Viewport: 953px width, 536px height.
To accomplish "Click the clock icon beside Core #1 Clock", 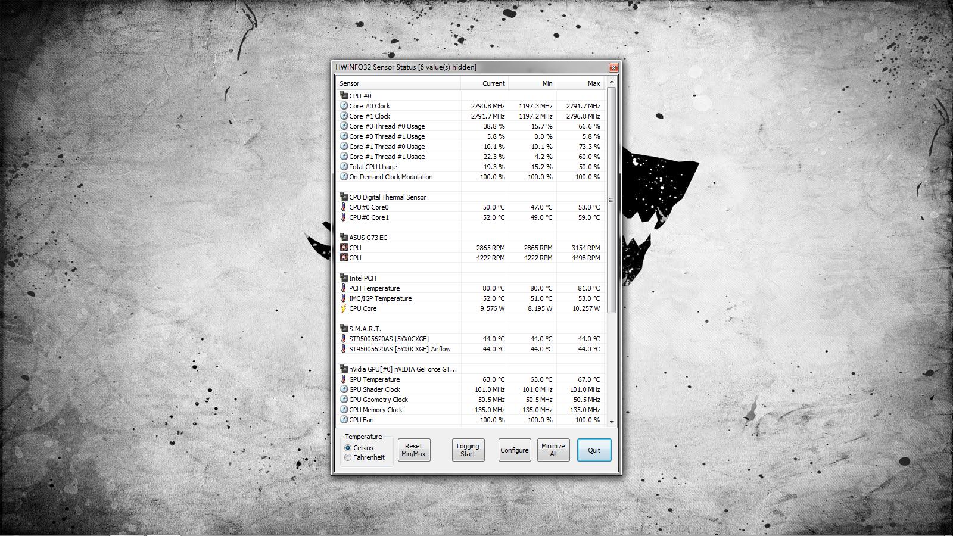I will coord(344,116).
